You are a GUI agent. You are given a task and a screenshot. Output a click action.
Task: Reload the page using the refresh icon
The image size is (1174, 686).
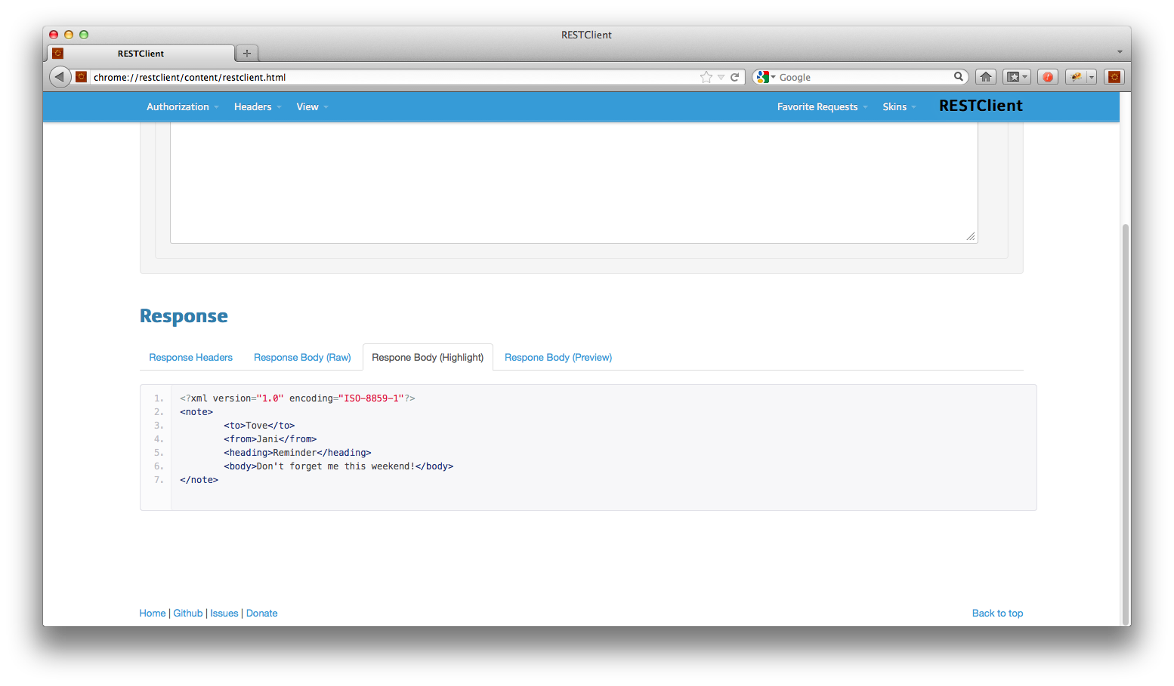click(734, 77)
